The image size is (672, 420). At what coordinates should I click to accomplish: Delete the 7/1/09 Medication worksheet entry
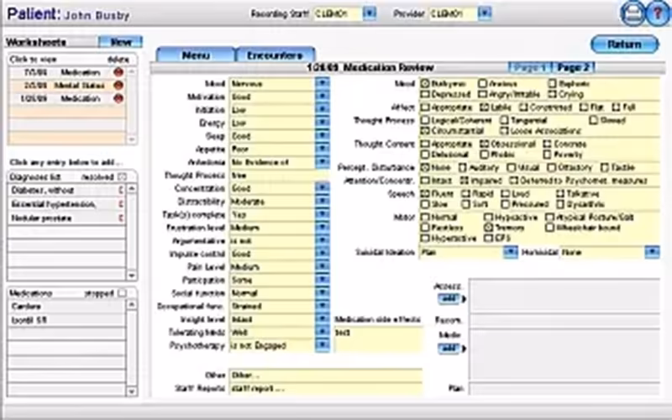[x=118, y=72]
